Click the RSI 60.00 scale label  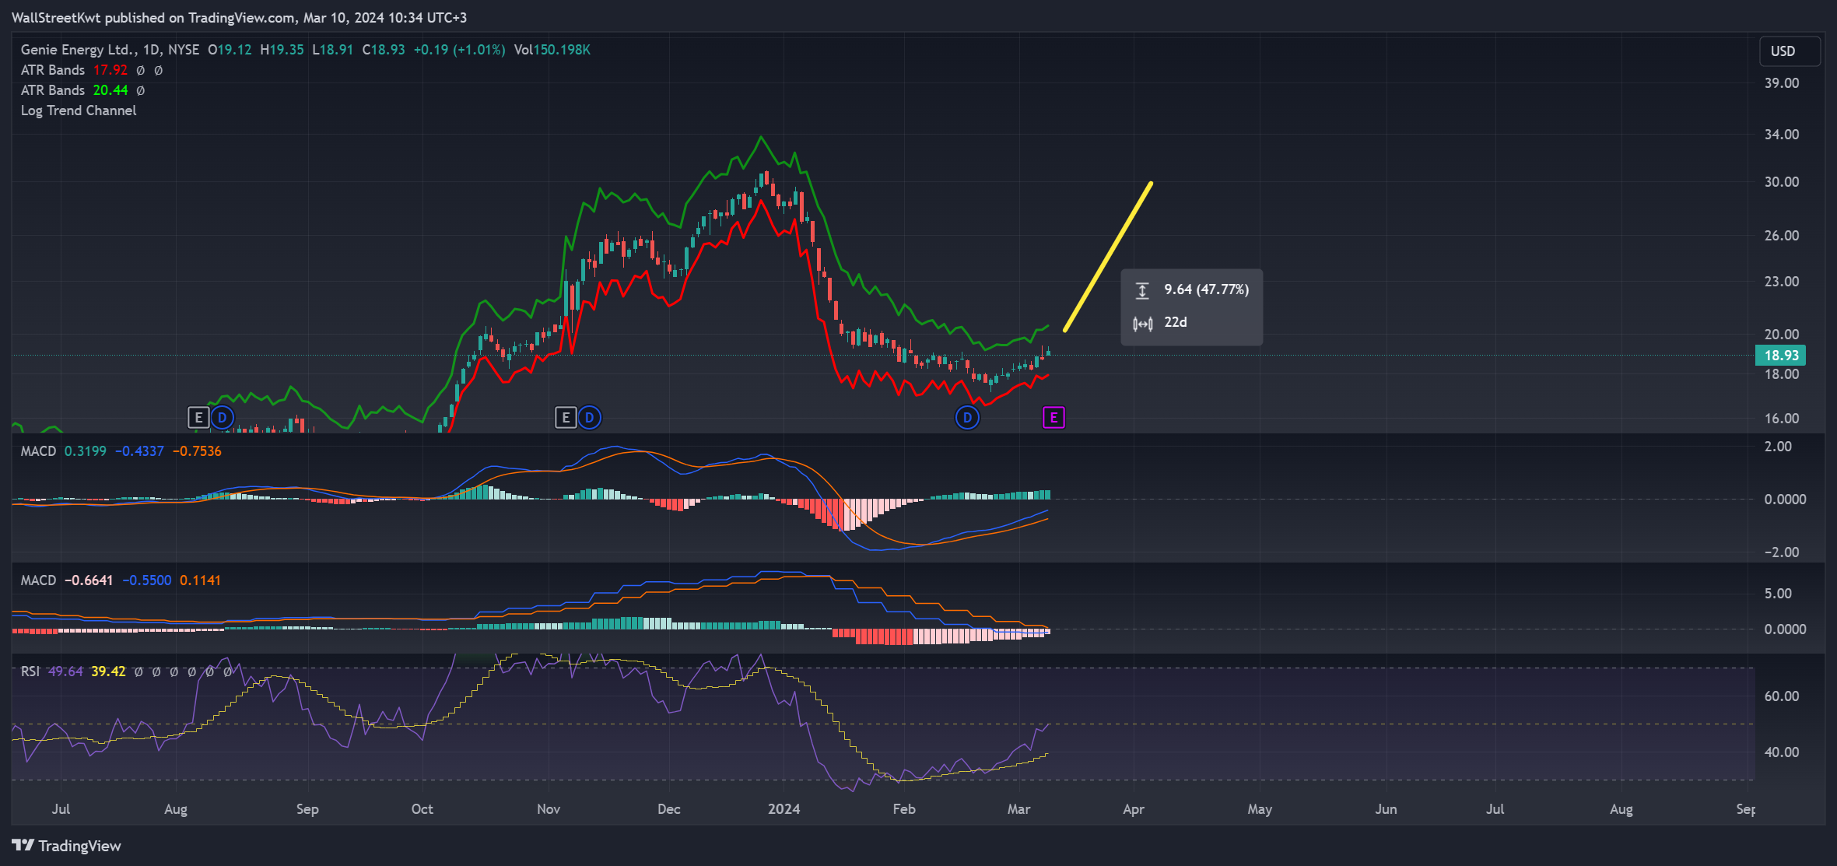tap(1782, 696)
